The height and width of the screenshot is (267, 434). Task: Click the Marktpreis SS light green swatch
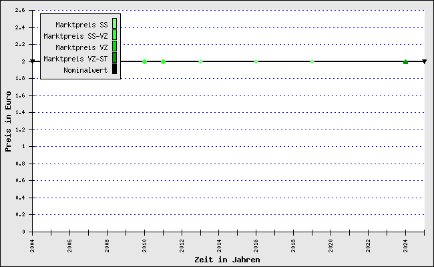tap(114, 23)
